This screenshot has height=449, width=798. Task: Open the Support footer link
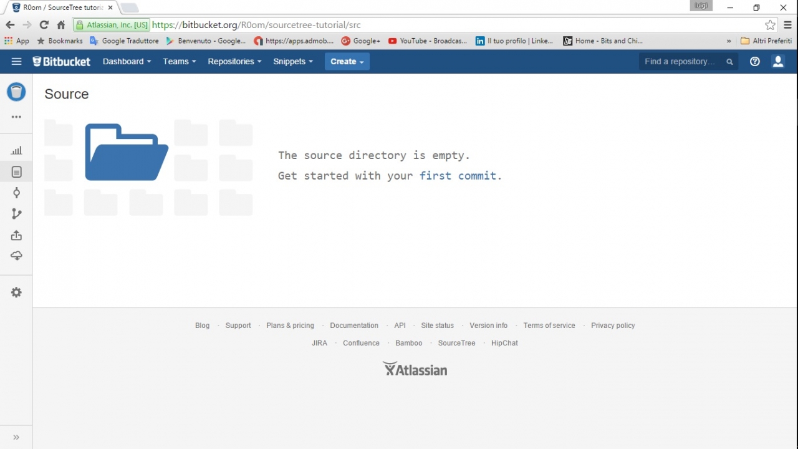pos(238,326)
